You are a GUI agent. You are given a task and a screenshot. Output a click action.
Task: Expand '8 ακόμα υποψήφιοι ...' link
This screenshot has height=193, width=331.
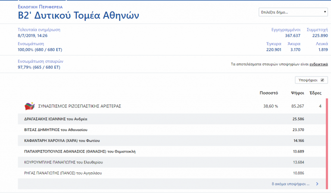pos(290,184)
